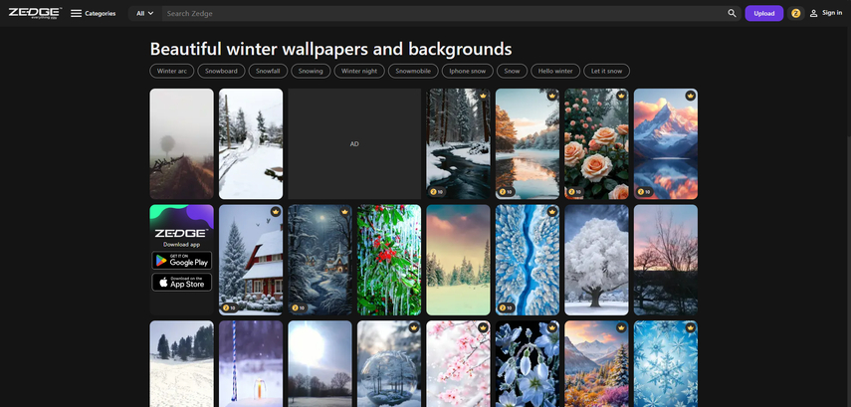Open the snowy hill with pines wallpaper
851x407 pixels.
coord(182,363)
